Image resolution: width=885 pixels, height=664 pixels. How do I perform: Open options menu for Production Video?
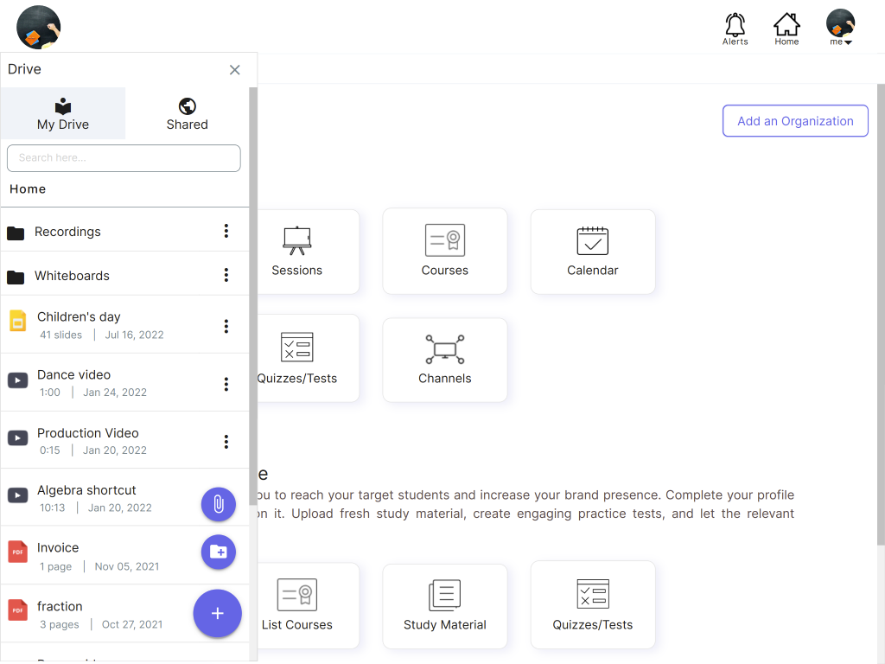[x=226, y=442]
